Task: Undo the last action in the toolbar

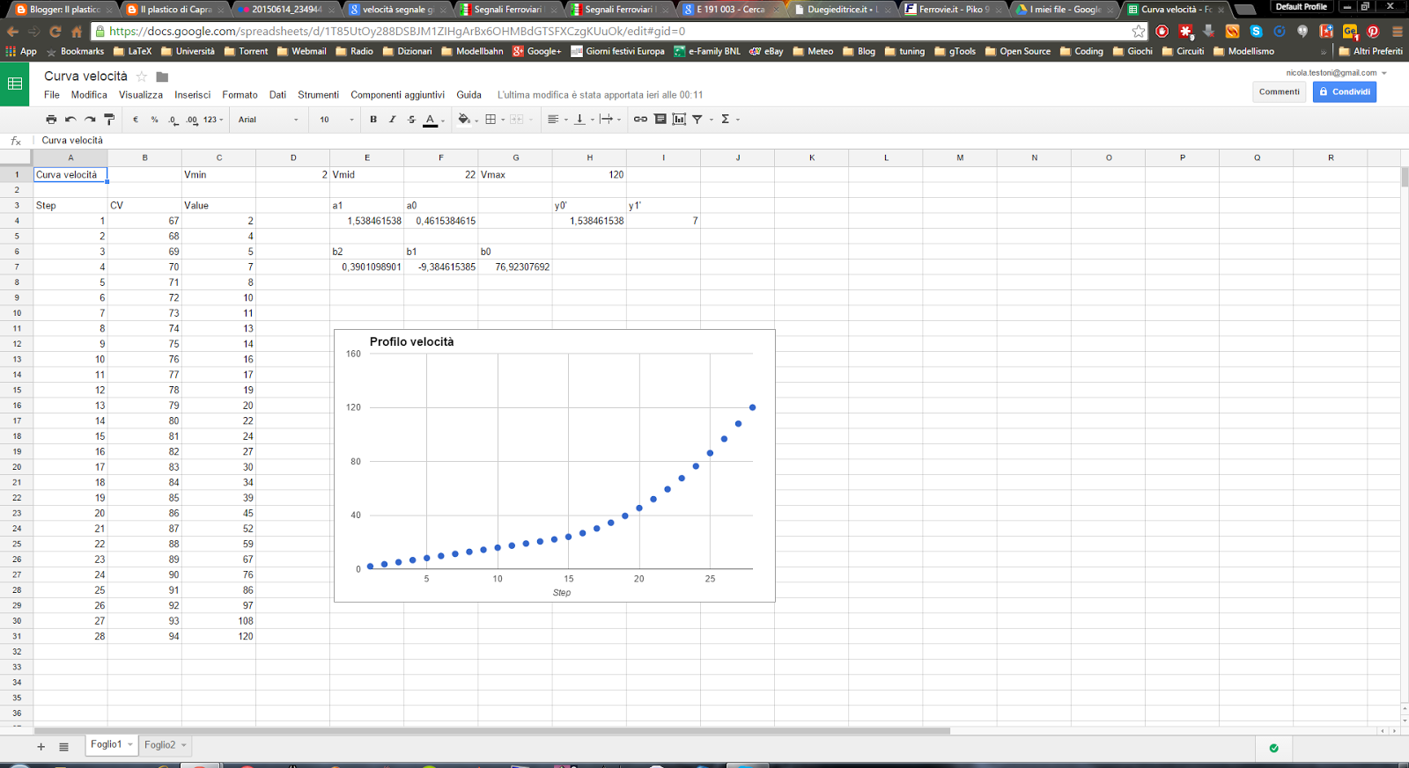Action: point(70,120)
